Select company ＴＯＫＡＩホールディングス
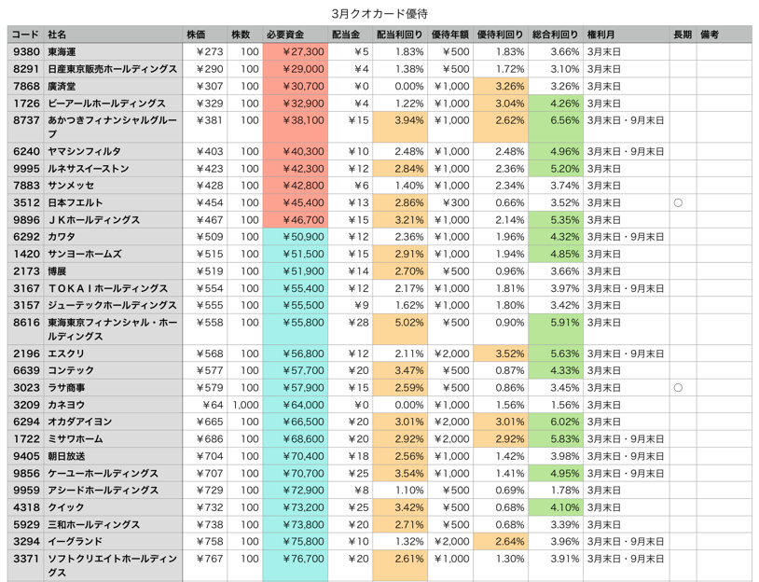 [107, 288]
